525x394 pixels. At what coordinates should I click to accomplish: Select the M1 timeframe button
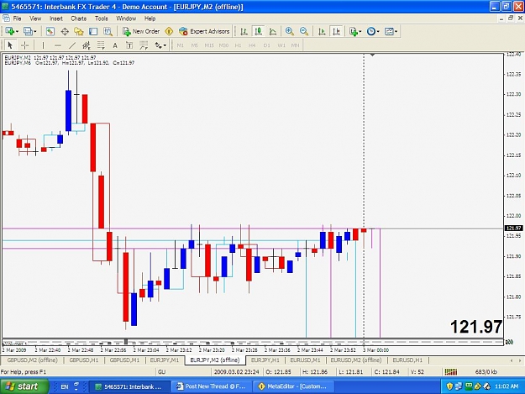tap(180, 45)
